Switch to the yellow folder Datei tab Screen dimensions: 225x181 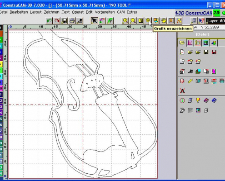pyautogui.click(x=182, y=43)
